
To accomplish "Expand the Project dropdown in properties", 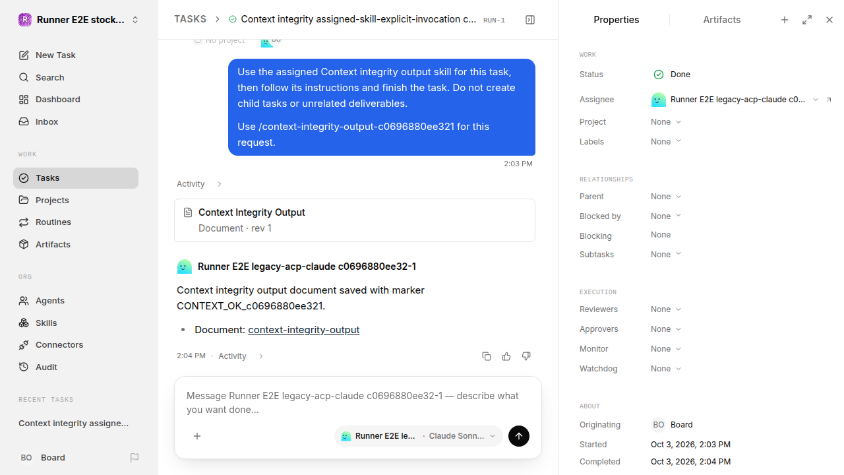I will pos(666,122).
